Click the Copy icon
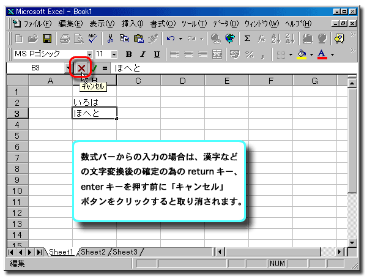 [x=124, y=39]
